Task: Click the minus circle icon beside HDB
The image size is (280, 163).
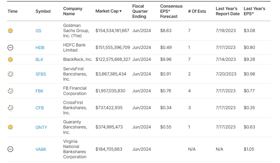Action: tap(10, 48)
